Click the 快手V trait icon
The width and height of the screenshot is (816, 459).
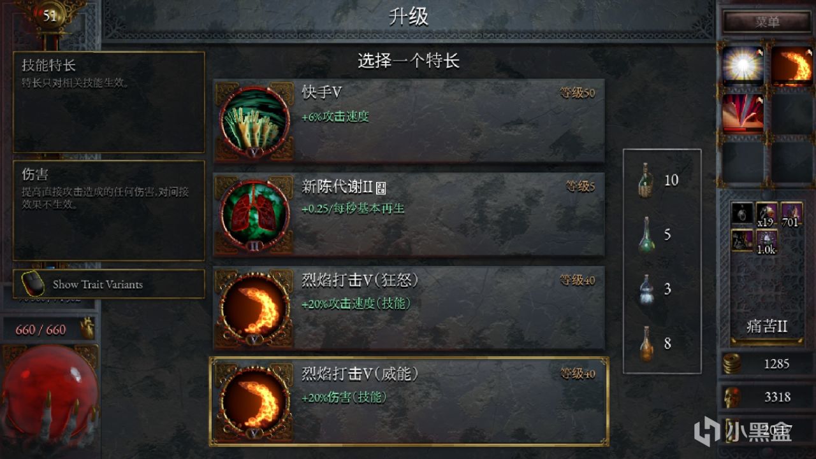point(254,121)
